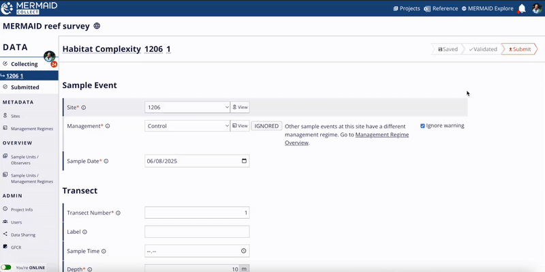545x272 pixels.
Task: Click the Sample Date field
Action: (x=197, y=161)
